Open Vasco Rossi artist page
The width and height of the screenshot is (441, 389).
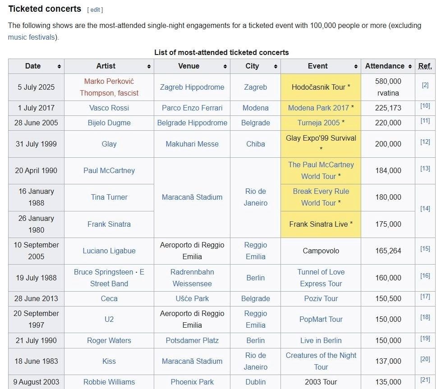pyautogui.click(x=109, y=108)
